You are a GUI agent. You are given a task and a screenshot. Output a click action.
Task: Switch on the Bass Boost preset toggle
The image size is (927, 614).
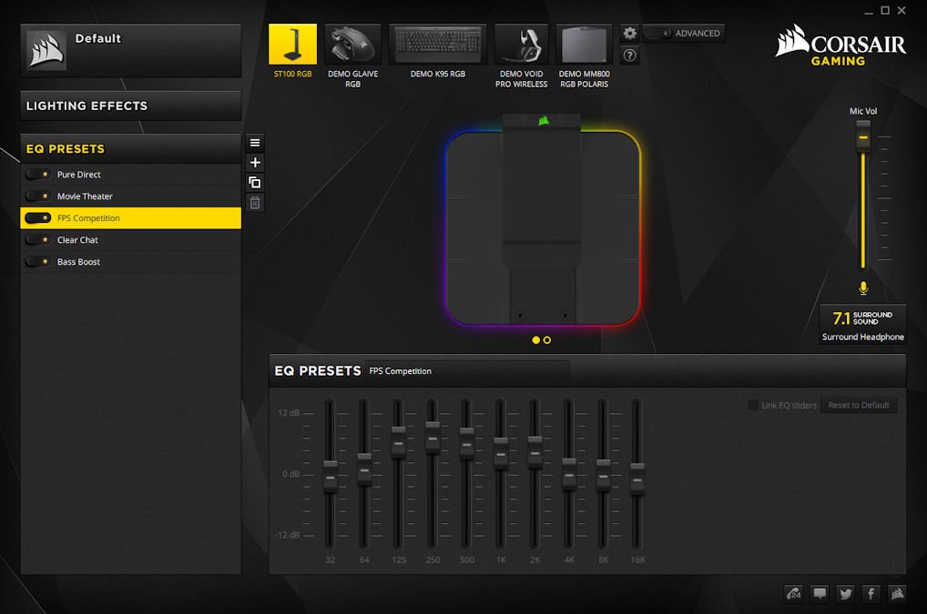(x=38, y=262)
